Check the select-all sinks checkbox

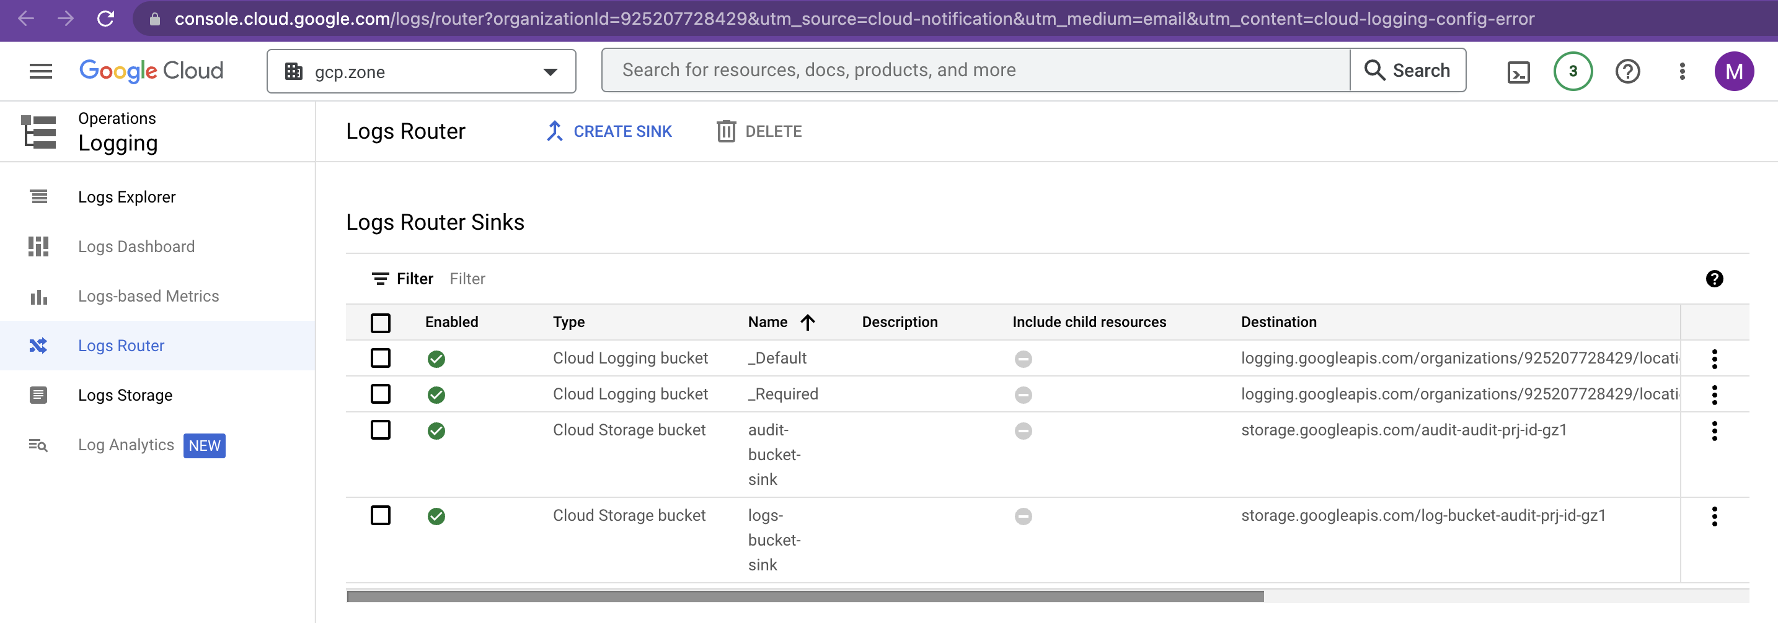pyautogui.click(x=380, y=323)
